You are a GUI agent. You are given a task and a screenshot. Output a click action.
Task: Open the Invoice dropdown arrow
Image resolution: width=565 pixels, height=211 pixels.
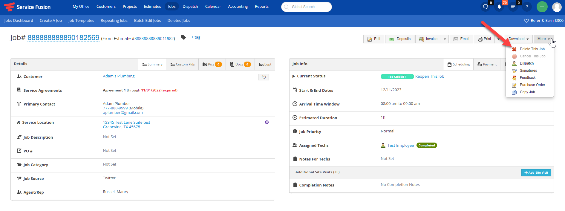[445, 39]
